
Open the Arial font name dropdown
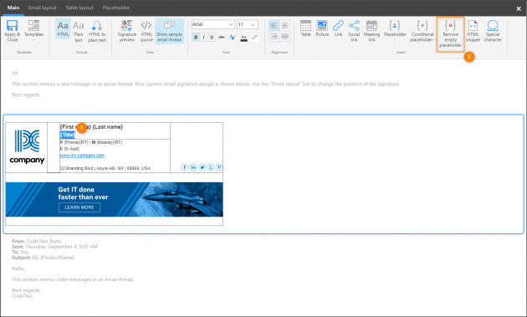(213, 24)
